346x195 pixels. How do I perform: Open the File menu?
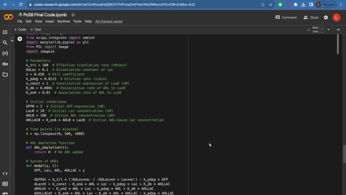[x=20, y=21]
